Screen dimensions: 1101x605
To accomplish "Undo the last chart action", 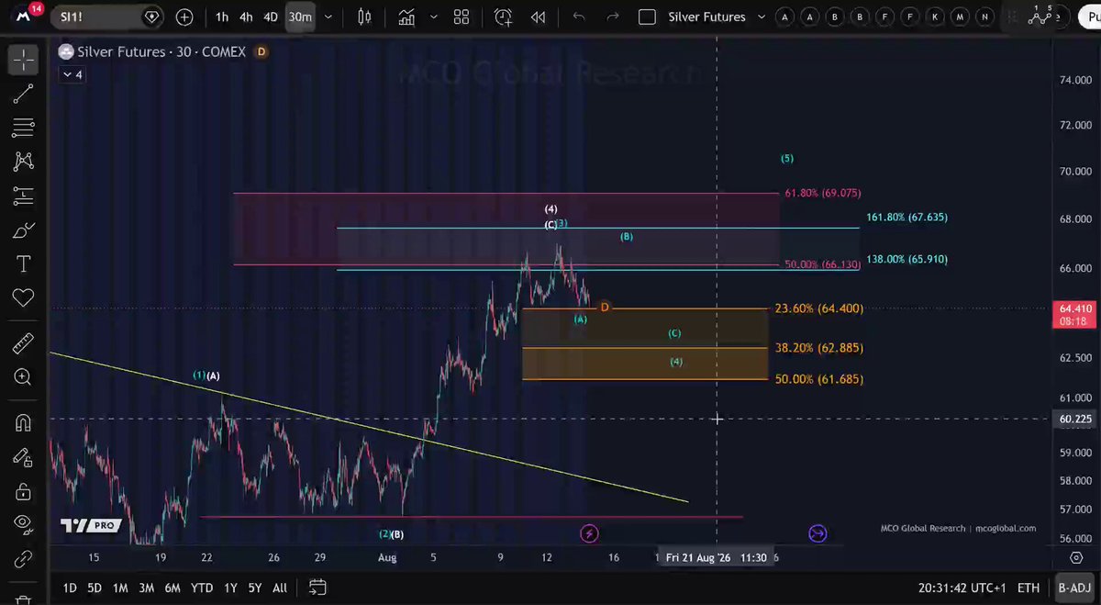I will 578,17.
